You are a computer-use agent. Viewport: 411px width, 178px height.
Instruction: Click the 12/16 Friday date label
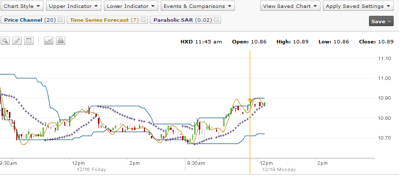click(x=91, y=170)
